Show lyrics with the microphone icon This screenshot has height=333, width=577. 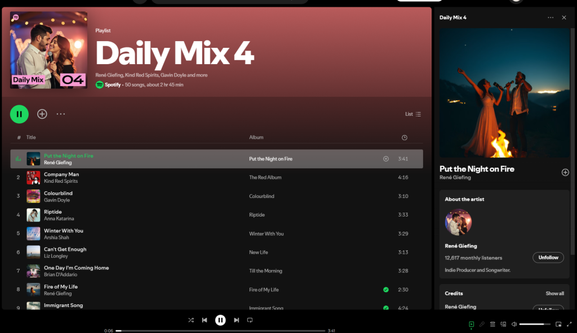coord(482,324)
